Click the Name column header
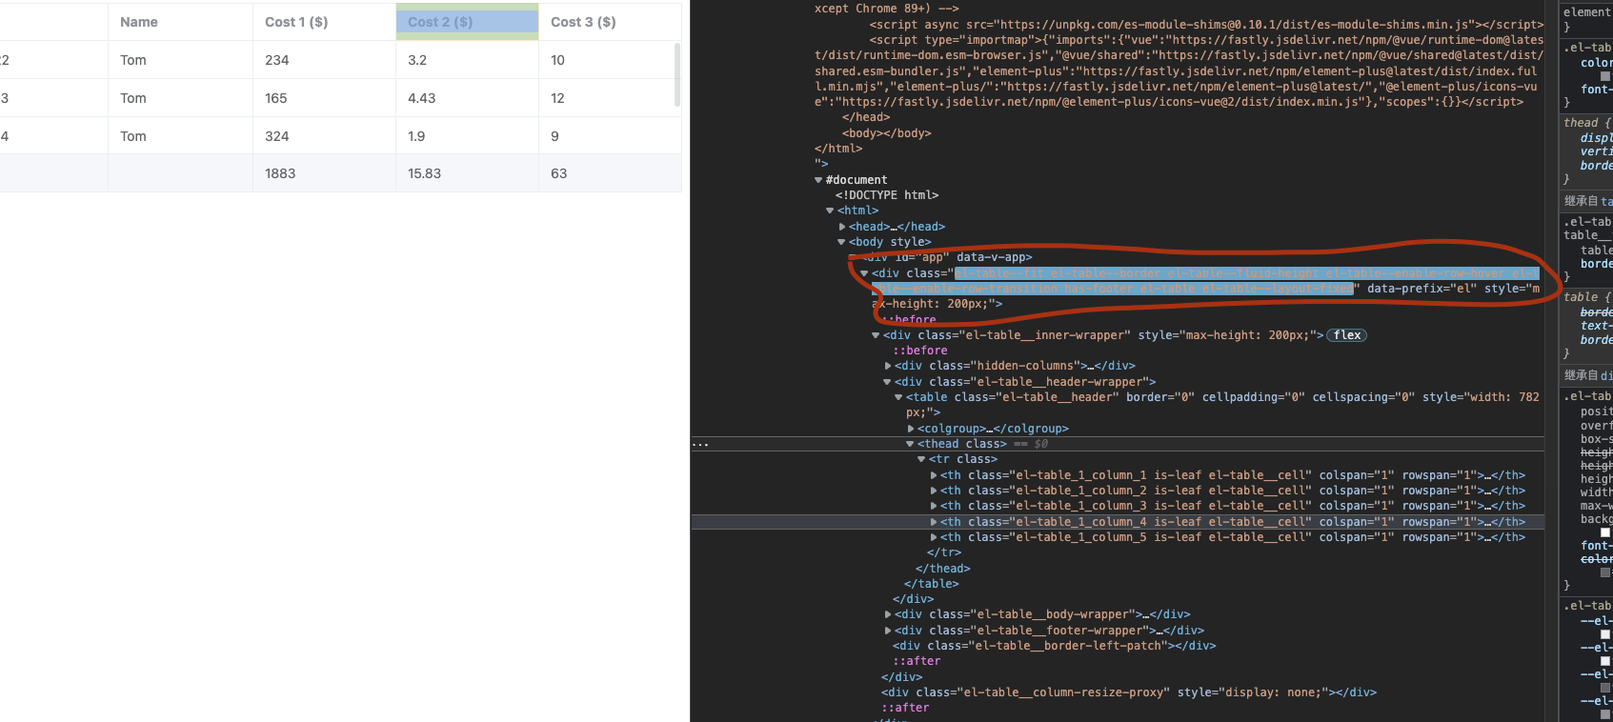This screenshot has width=1613, height=722. 180,22
